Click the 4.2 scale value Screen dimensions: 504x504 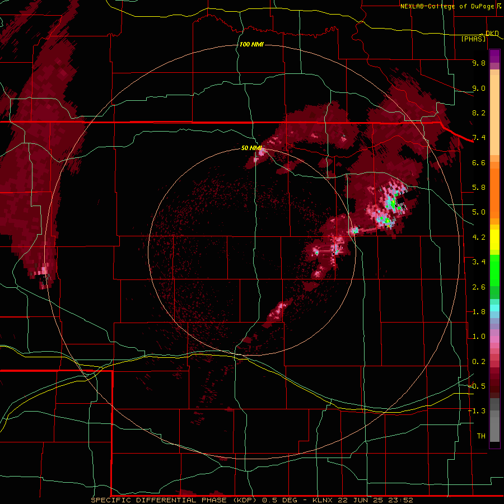click(x=479, y=237)
